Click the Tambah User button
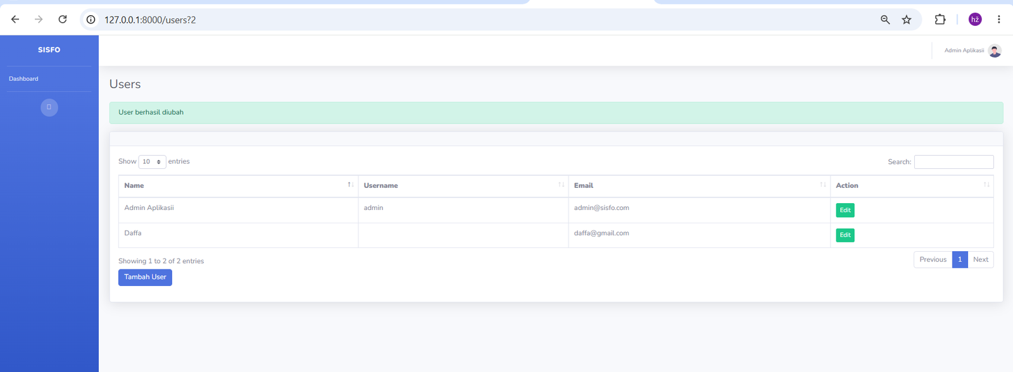The height and width of the screenshot is (372, 1013). pyautogui.click(x=145, y=278)
